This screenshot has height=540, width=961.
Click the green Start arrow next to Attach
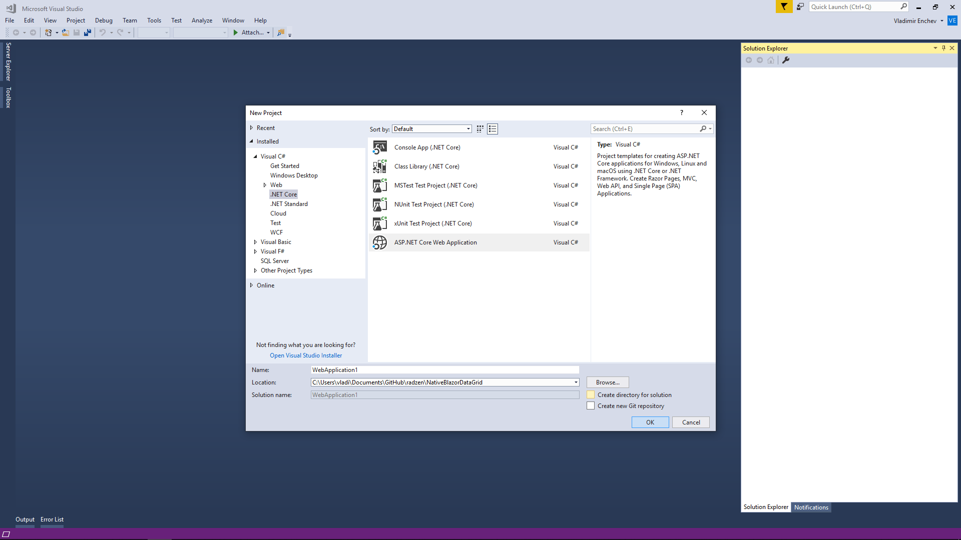(235, 32)
